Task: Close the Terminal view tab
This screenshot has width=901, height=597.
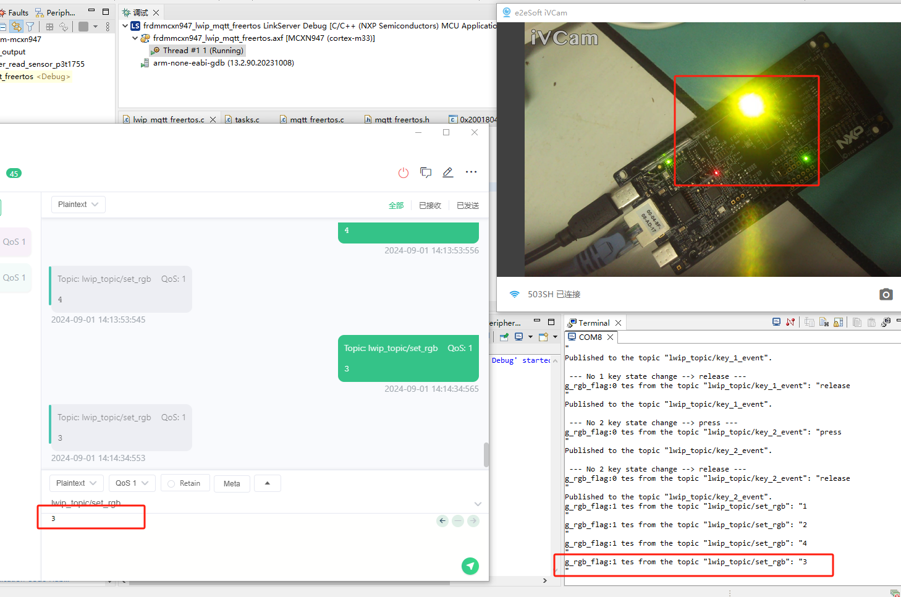Action: (618, 323)
